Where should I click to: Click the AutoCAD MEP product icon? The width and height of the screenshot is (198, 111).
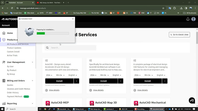pyautogui.click(x=48, y=103)
